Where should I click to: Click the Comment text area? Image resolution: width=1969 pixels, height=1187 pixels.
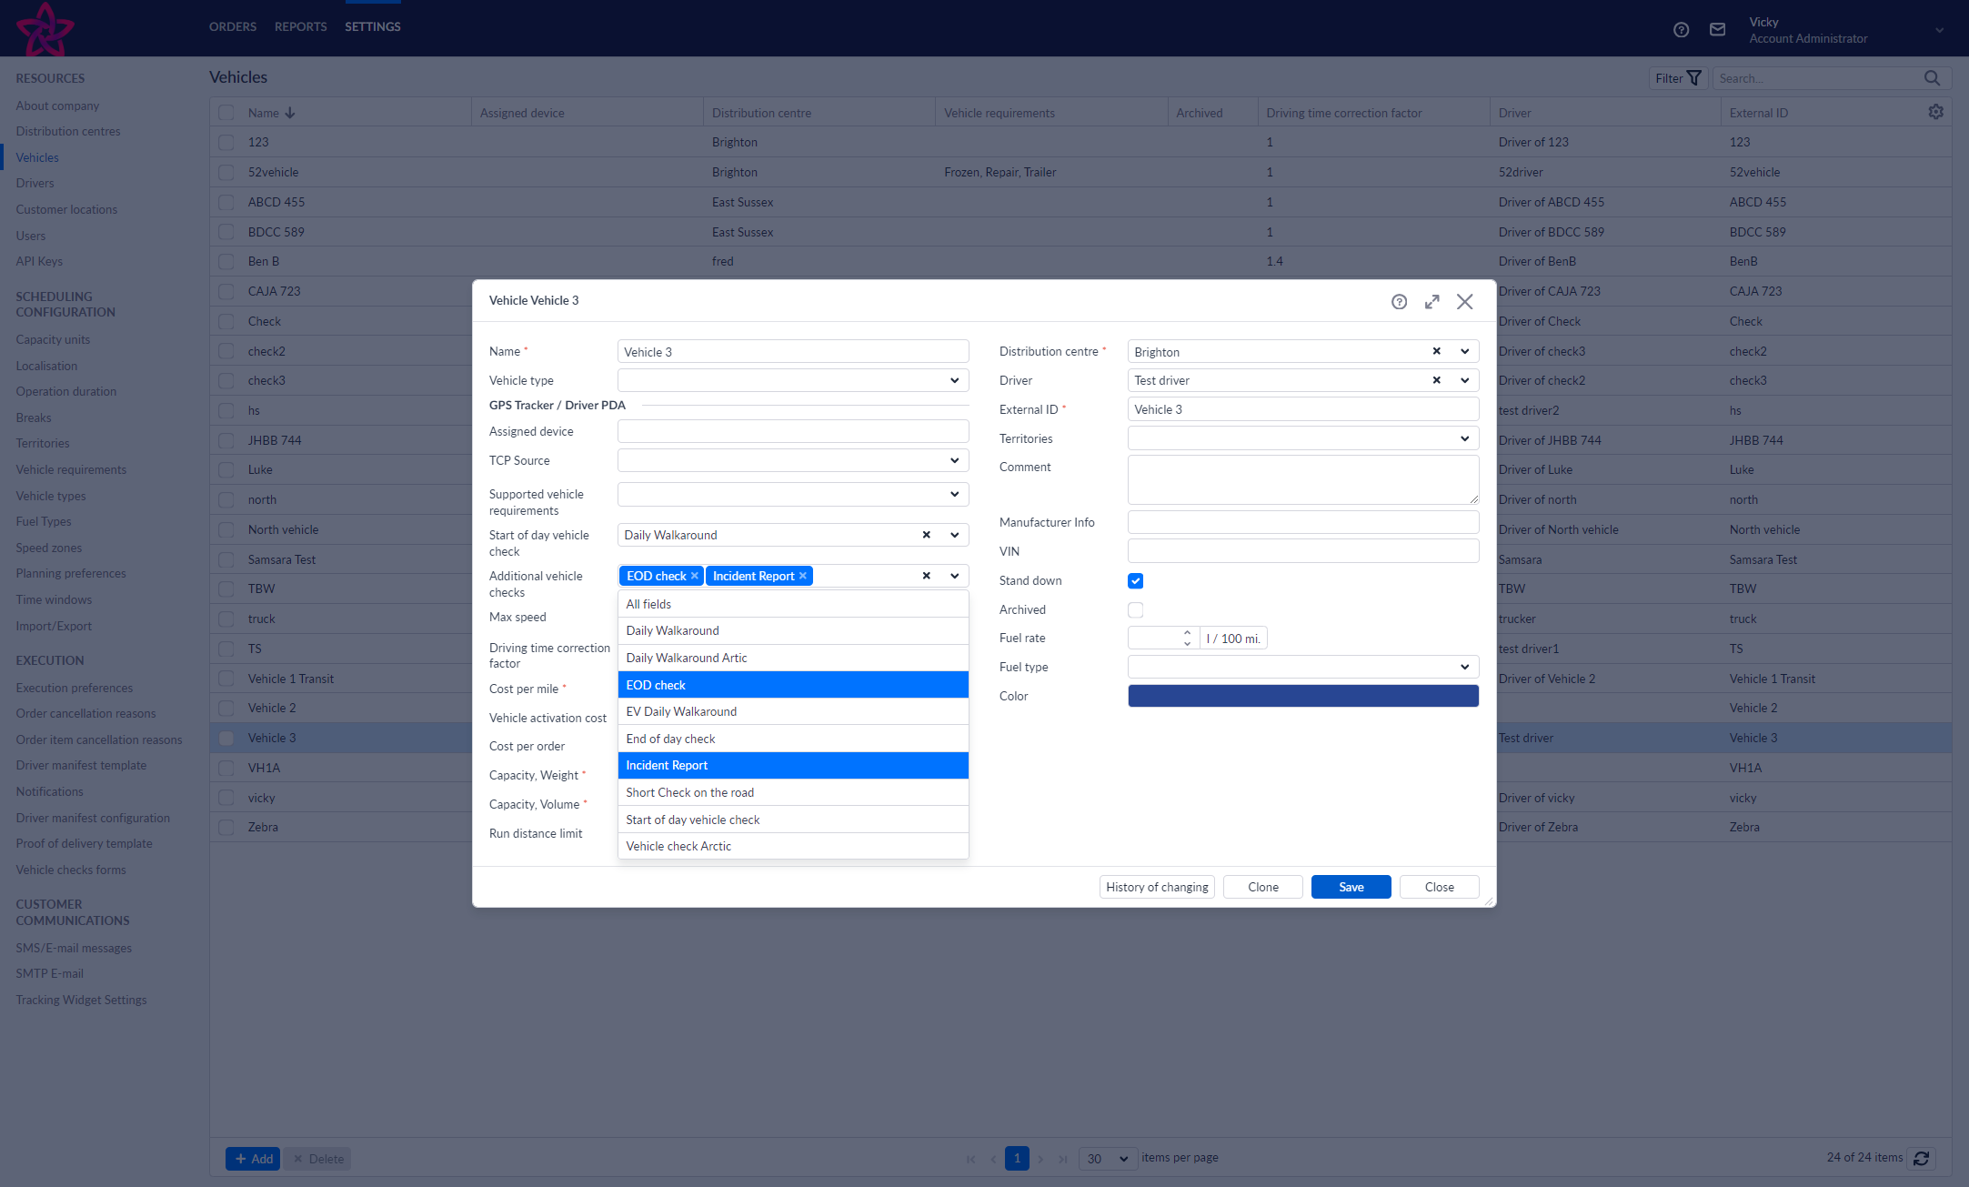pos(1302,479)
